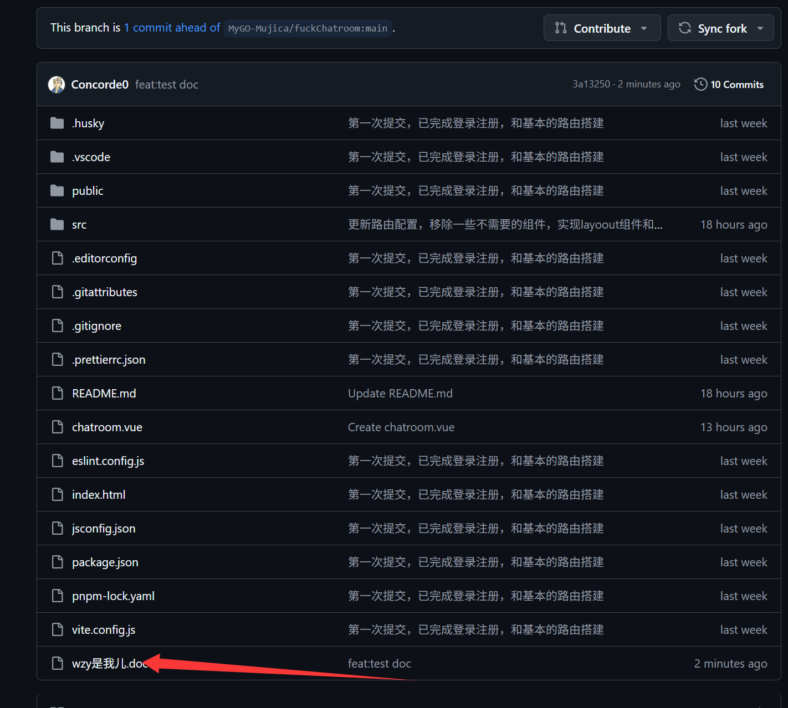Open the README.md file
The width and height of the screenshot is (788, 708).
104,394
